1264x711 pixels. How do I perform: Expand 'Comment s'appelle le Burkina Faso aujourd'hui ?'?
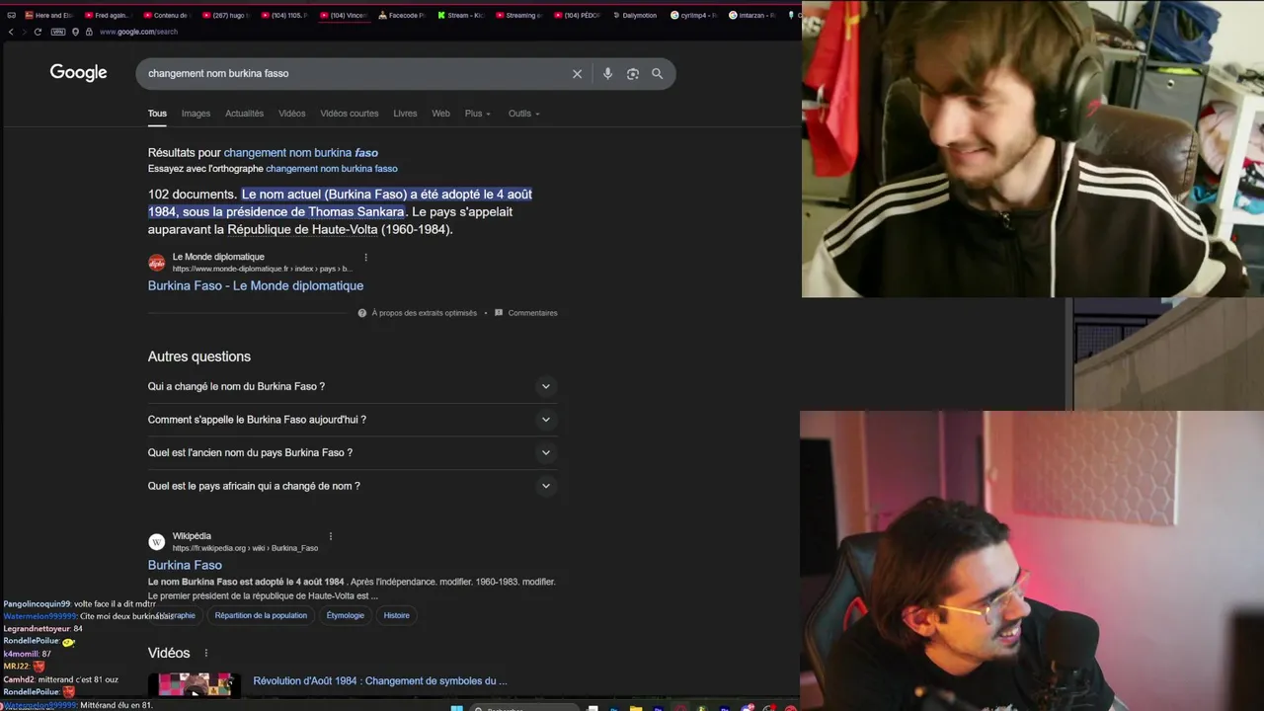point(353,420)
